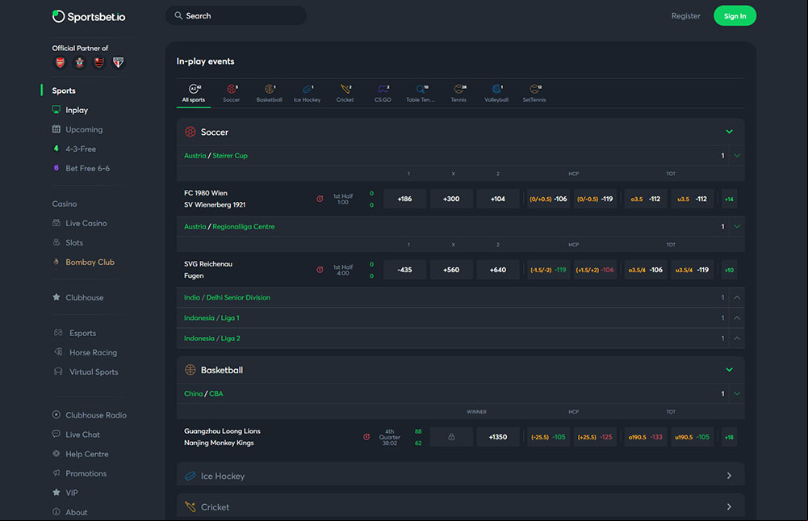Click the Horse Racing icon
808x521 pixels.
click(x=58, y=352)
